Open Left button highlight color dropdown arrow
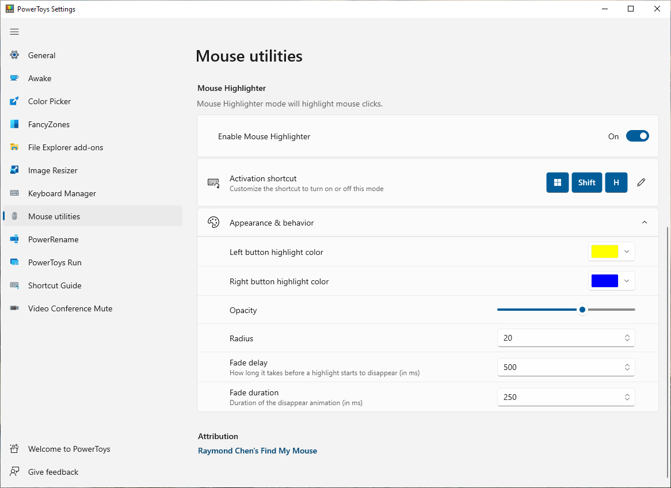Image resolution: width=671 pixels, height=488 pixels. (627, 251)
